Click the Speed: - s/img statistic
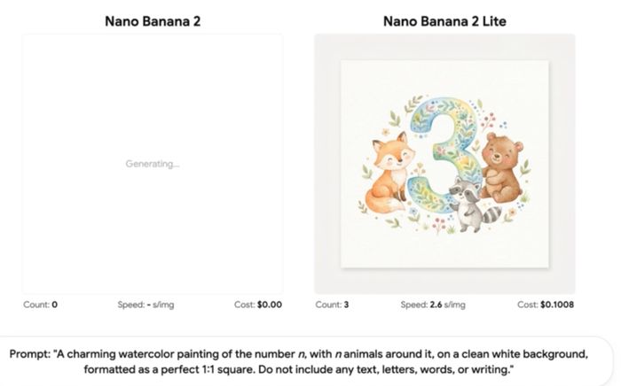Viewport: 621px width, 386px height. pyautogui.click(x=145, y=305)
